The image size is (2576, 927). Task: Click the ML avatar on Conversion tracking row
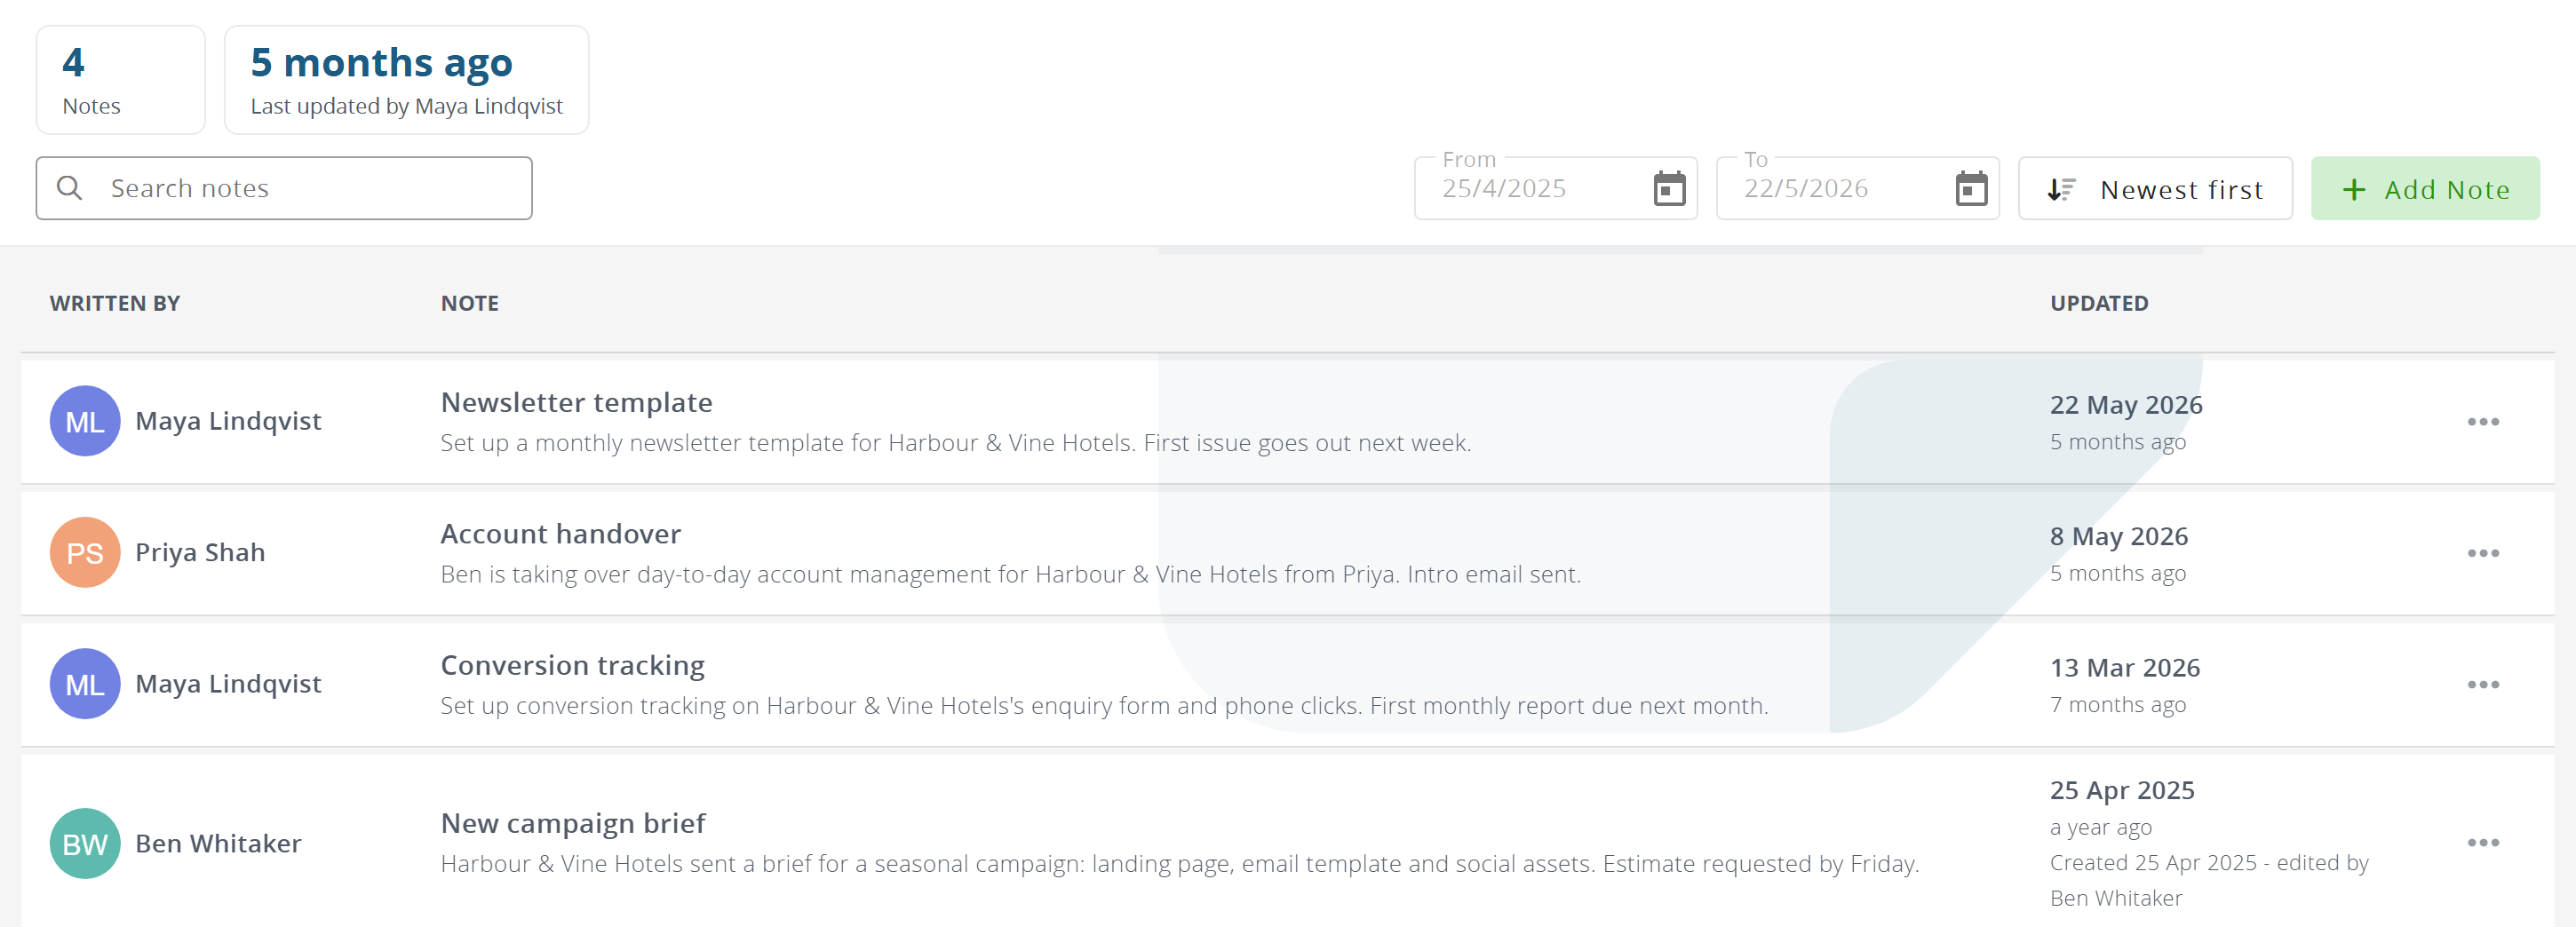85,684
